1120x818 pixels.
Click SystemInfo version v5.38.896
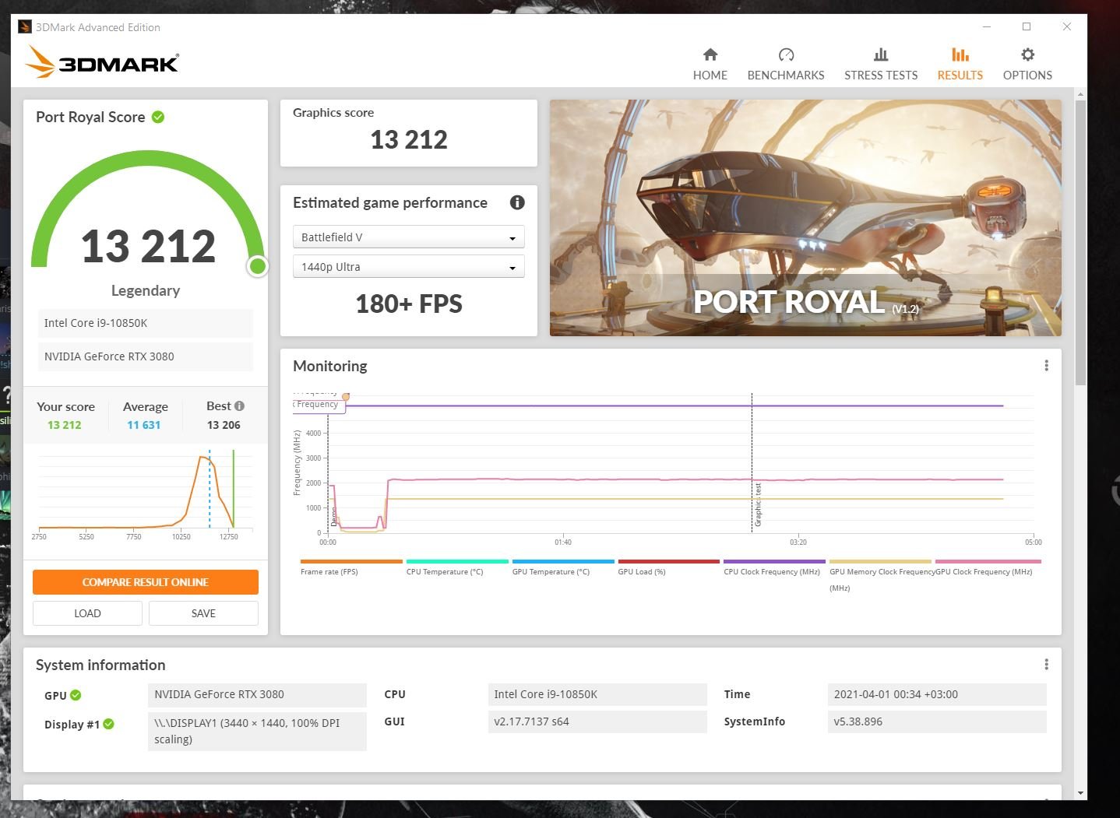click(x=937, y=721)
